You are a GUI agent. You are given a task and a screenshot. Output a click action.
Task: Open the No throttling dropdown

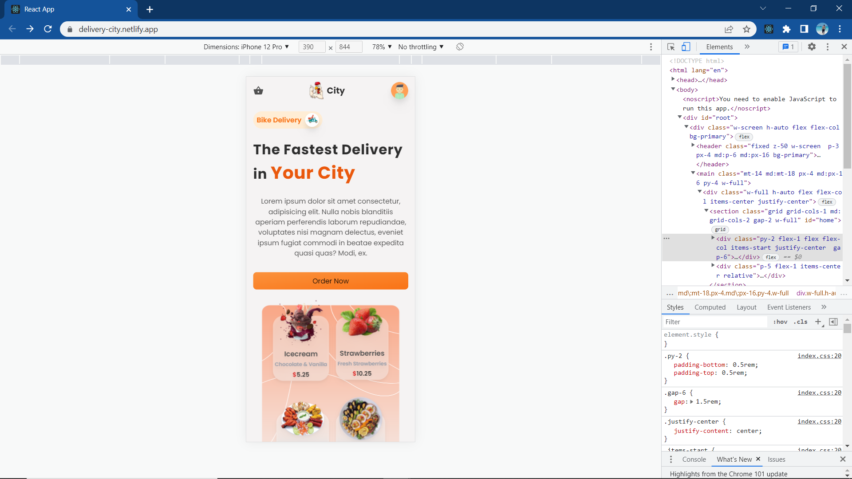420,47
